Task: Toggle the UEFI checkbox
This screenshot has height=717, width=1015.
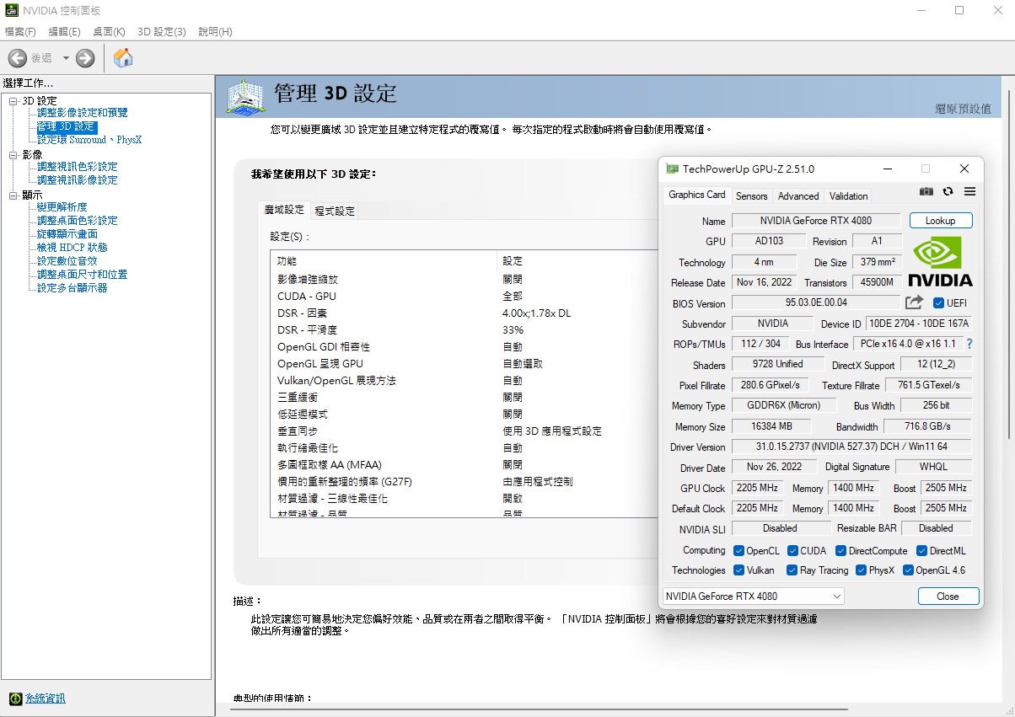Action: coord(939,303)
